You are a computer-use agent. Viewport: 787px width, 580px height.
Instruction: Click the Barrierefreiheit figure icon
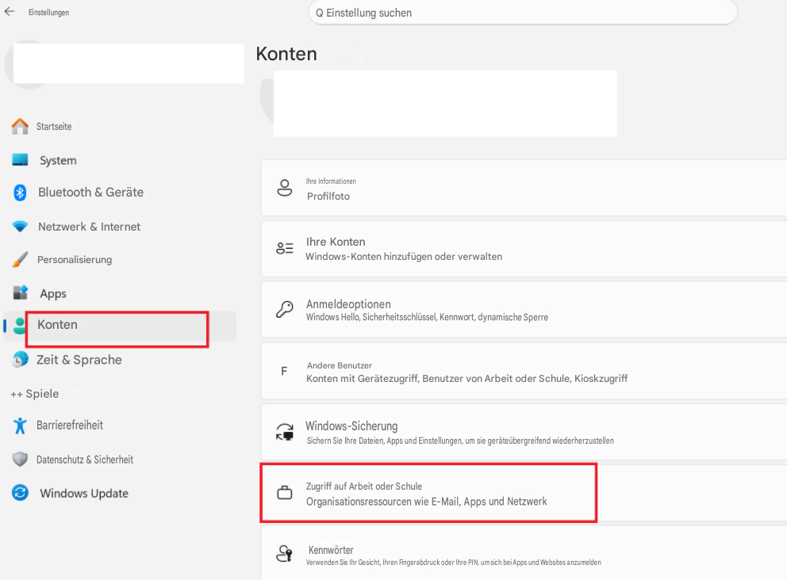coord(20,425)
